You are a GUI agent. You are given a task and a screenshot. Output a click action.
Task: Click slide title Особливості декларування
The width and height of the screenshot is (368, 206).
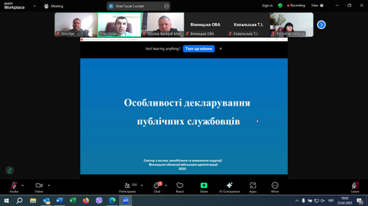pos(187,103)
